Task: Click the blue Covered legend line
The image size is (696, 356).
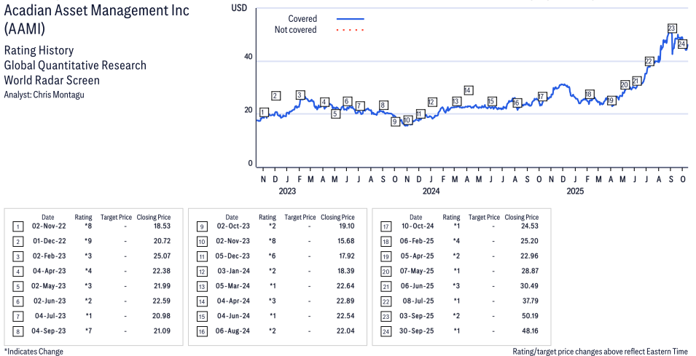Action: (x=350, y=19)
